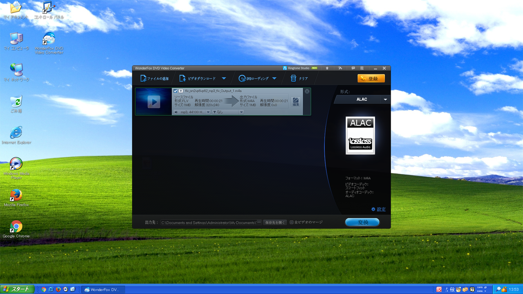Image resolution: width=523 pixels, height=294 pixels.
Task: Click the list menu icon in title bar
Action: coord(362,68)
